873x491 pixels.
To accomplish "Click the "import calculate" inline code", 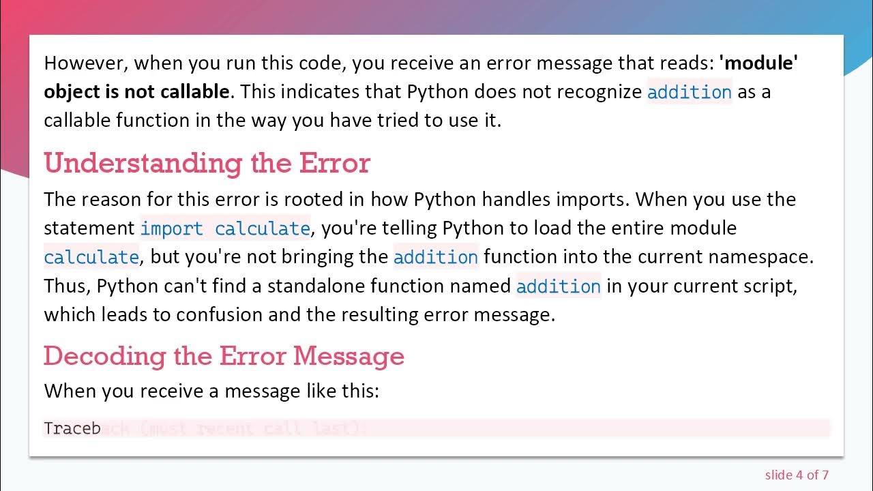I will [x=225, y=228].
